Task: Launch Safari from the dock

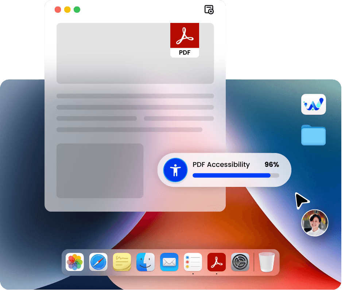Action: [x=98, y=262]
